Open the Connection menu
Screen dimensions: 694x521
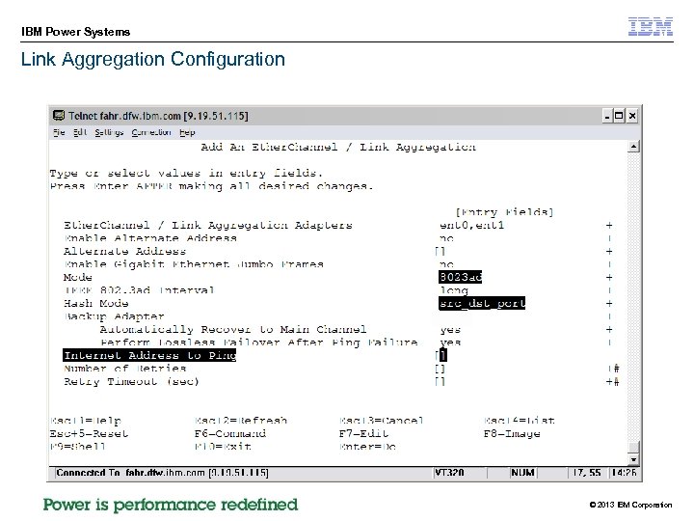pos(151,132)
